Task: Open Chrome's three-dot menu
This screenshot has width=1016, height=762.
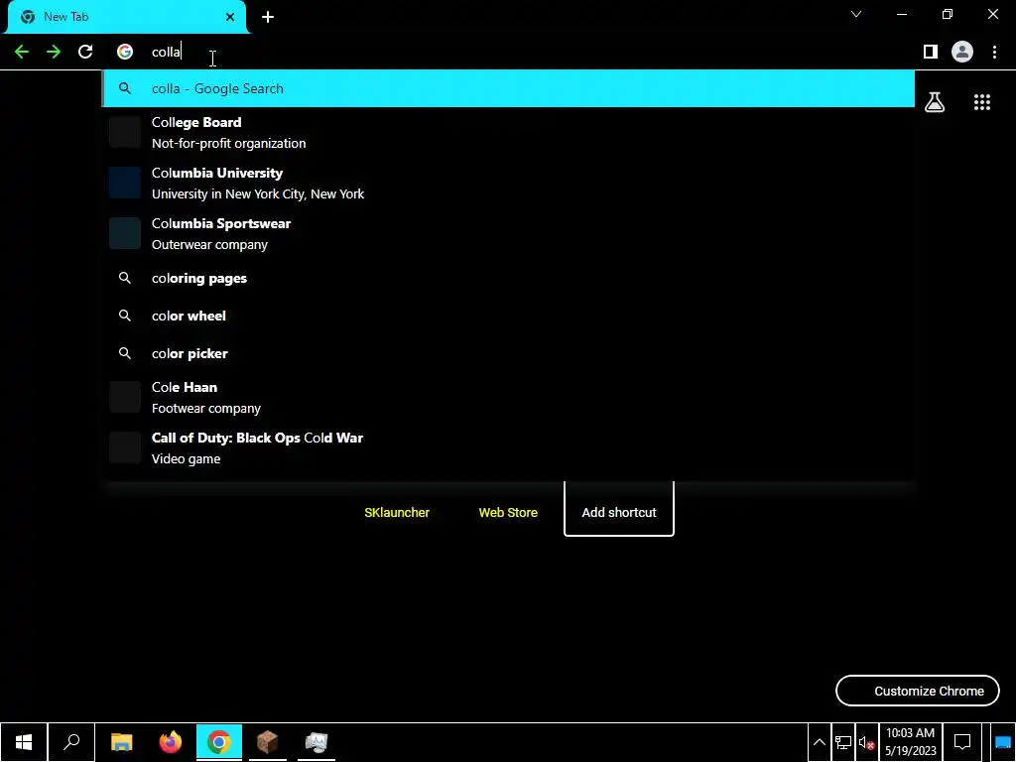Action: pyautogui.click(x=994, y=52)
